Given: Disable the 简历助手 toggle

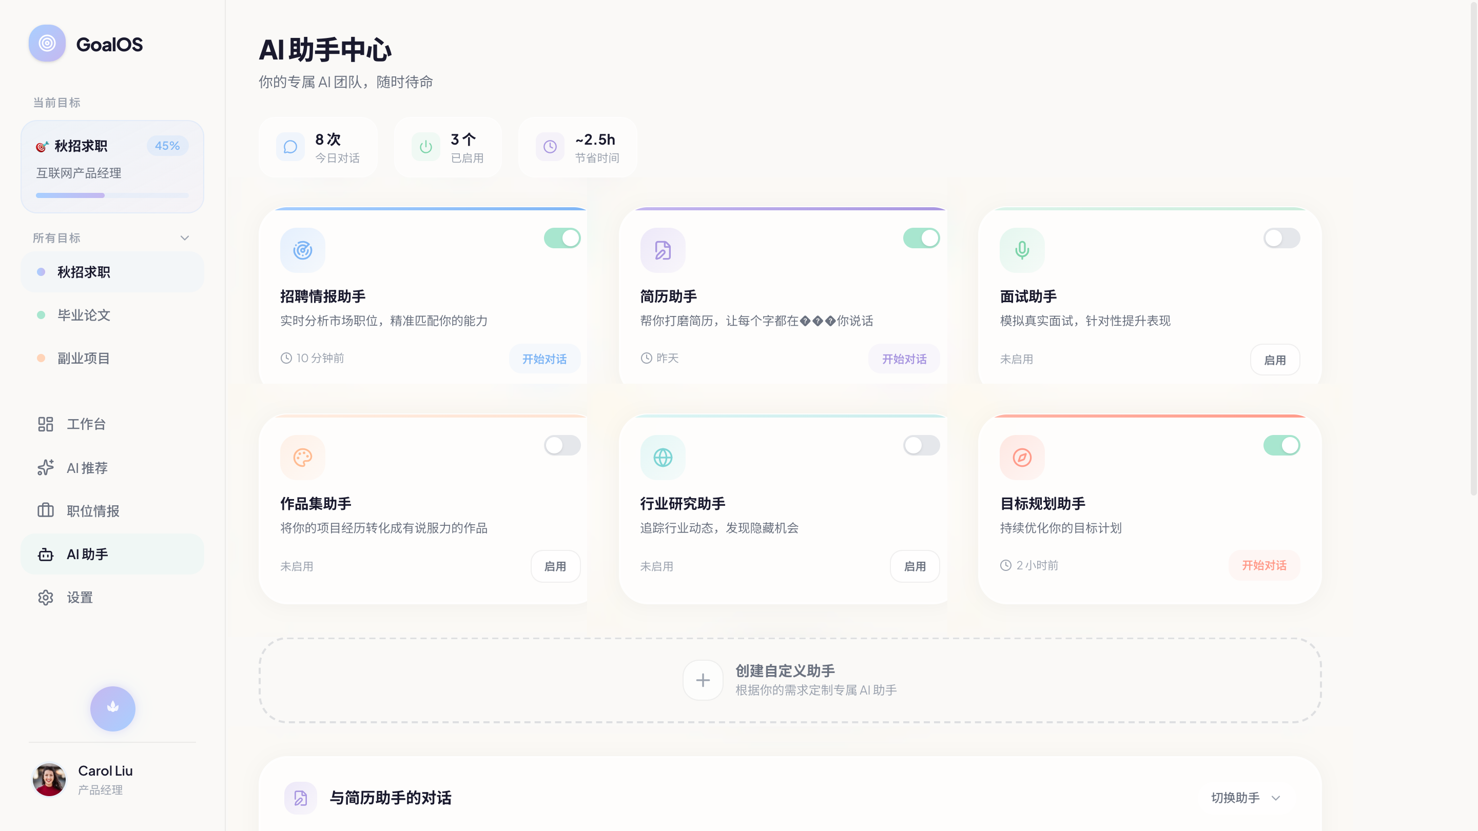Looking at the screenshot, I should [x=921, y=238].
